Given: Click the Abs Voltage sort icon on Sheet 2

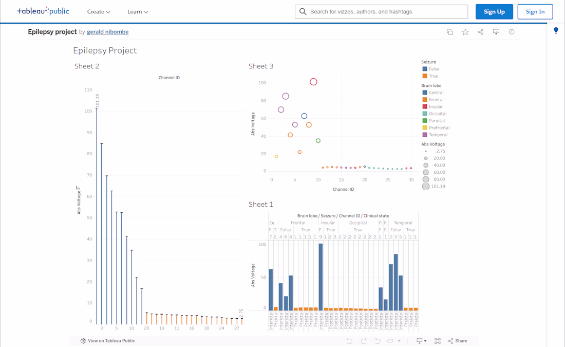Looking at the screenshot, I should click(x=78, y=188).
